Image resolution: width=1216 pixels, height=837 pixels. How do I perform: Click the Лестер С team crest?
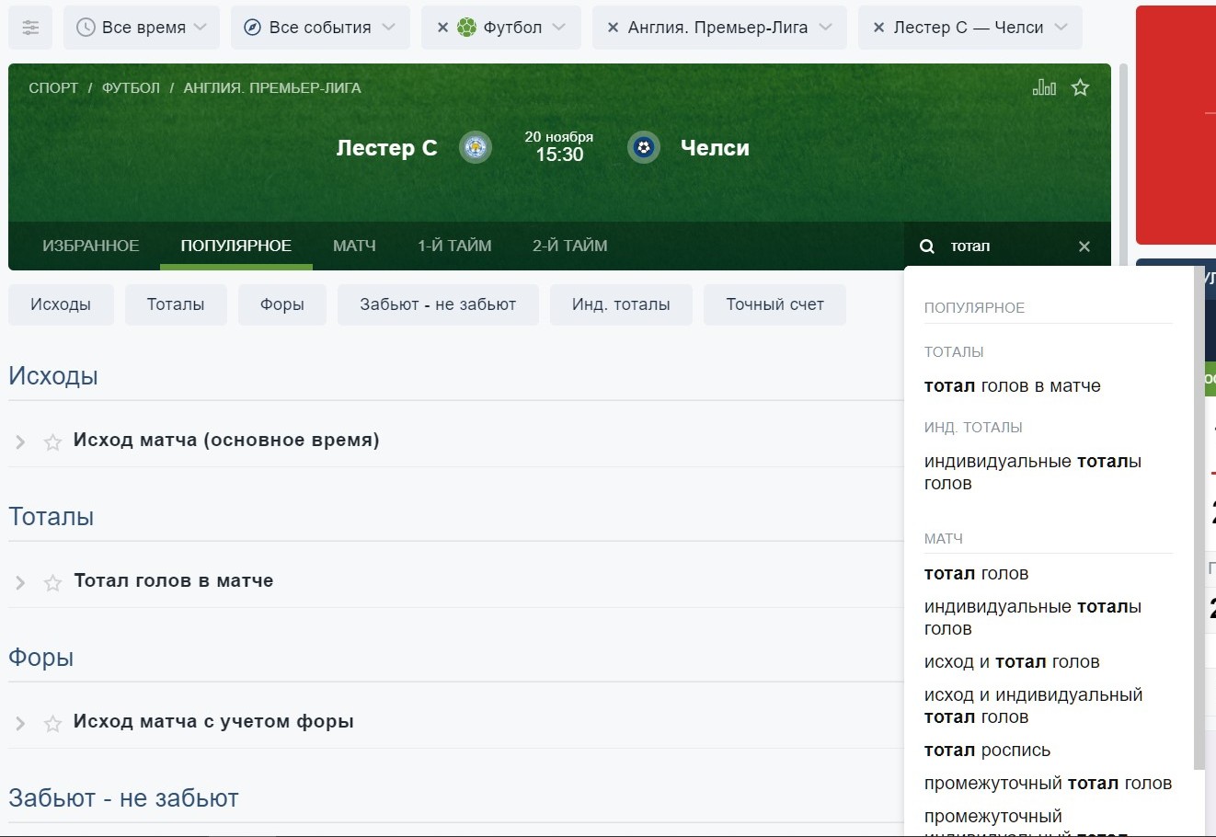(476, 147)
